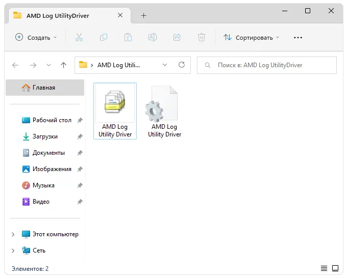Open recent locations chevron dropdown
Screen dimensions: 346x279
pos(49,65)
